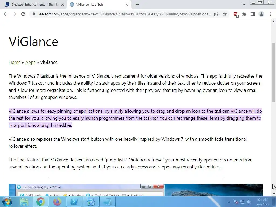Launch Firefox from the taskbar
This screenshot has width=276, height=207.
click(x=57, y=202)
